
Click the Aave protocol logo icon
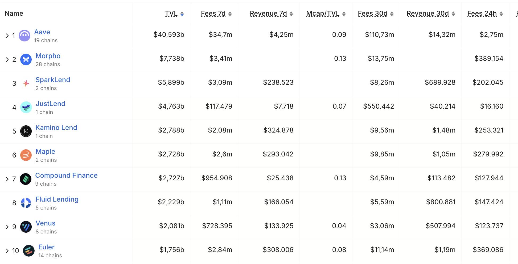point(24,36)
